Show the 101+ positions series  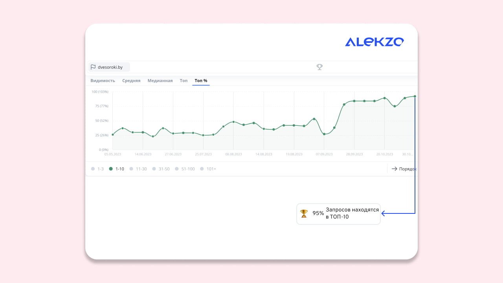208,169
